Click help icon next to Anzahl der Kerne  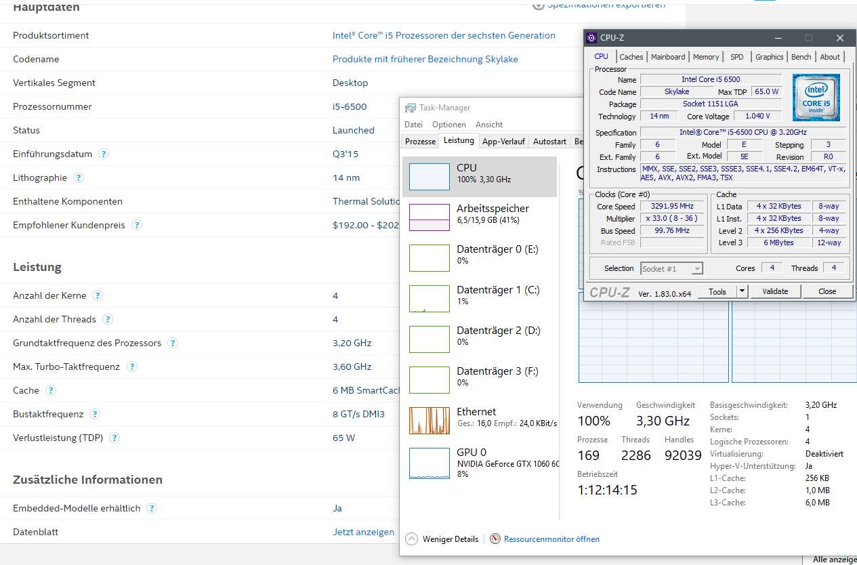98,295
